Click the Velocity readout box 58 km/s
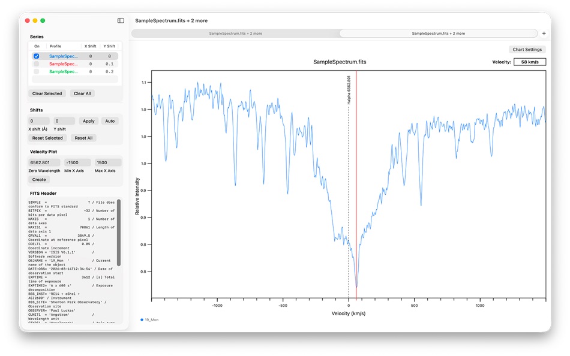 [x=530, y=62]
